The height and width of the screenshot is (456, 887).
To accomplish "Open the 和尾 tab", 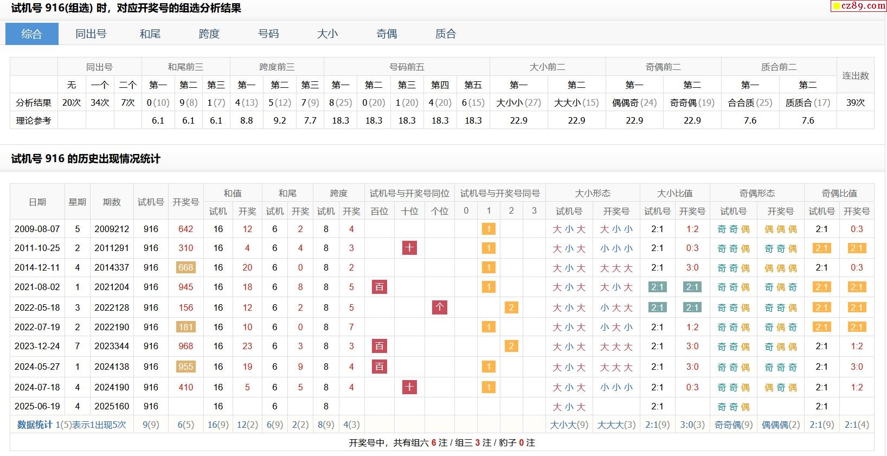I will [x=150, y=34].
